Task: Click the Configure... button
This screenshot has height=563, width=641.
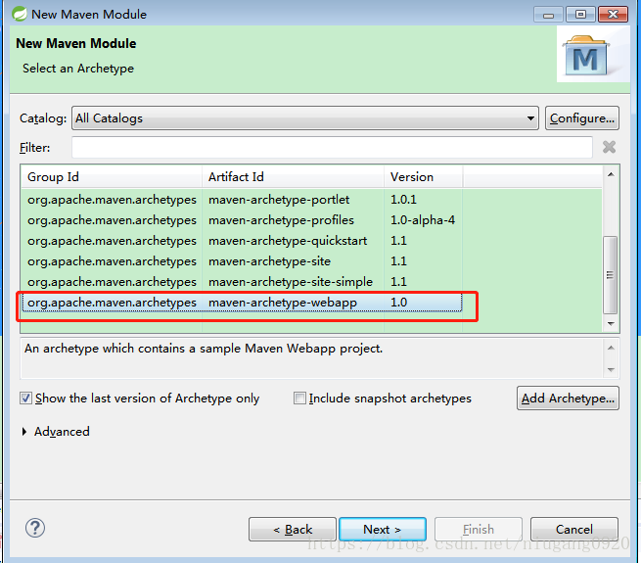Action: click(x=581, y=118)
